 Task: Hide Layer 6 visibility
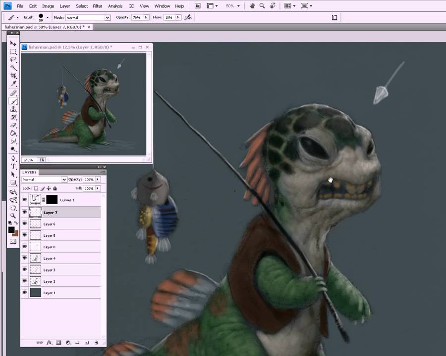(25, 223)
